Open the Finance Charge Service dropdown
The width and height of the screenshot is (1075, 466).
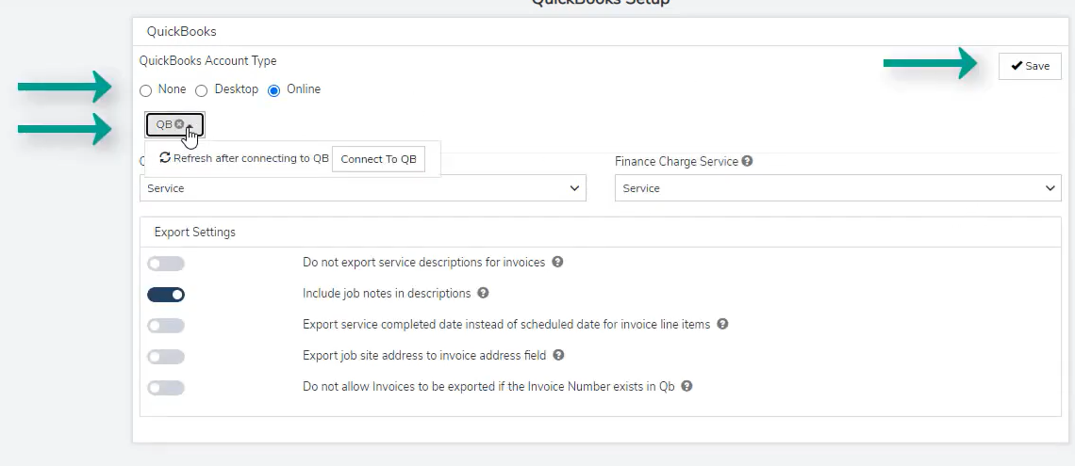[x=837, y=188]
